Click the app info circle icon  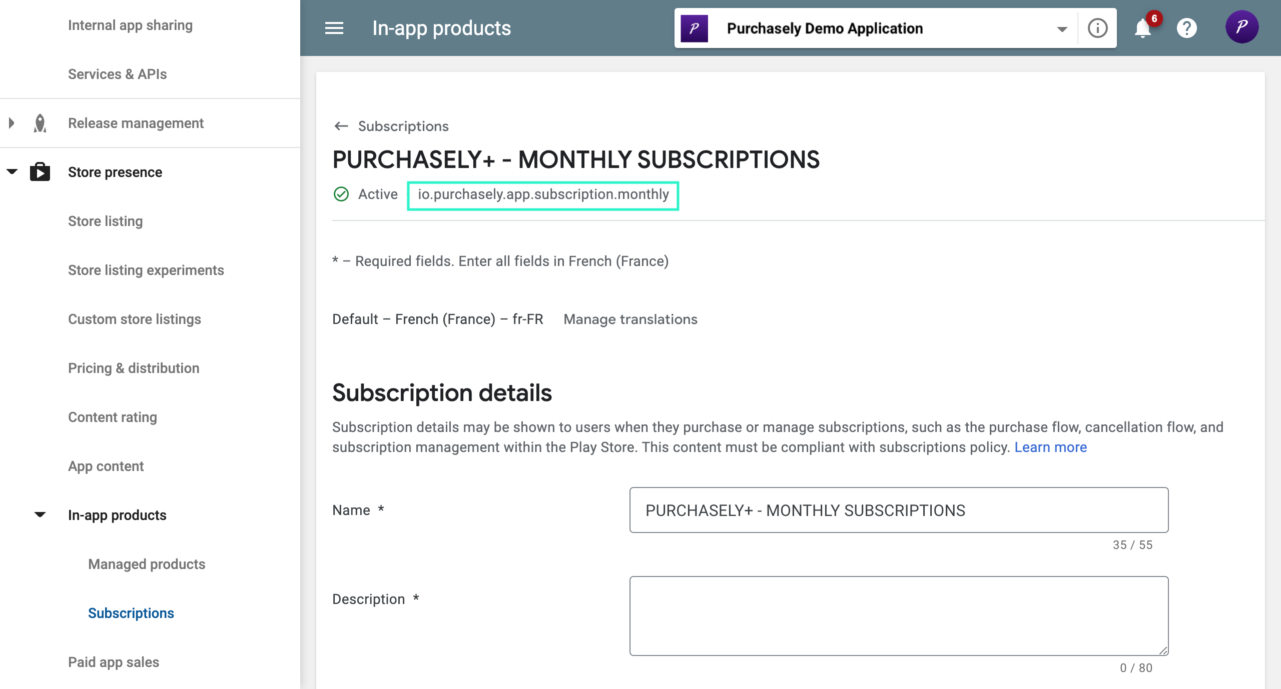1097,28
